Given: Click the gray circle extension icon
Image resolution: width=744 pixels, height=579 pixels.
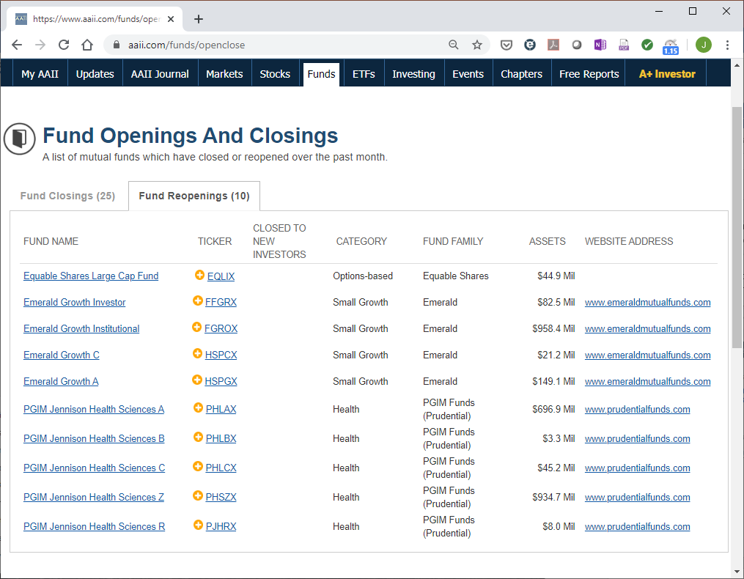Looking at the screenshot, I should [x=576, y=45].
